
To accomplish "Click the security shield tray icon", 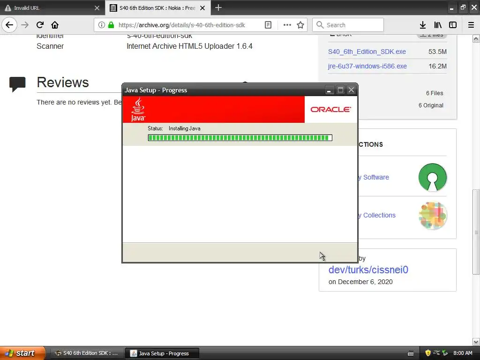I will tap(427, 353).
